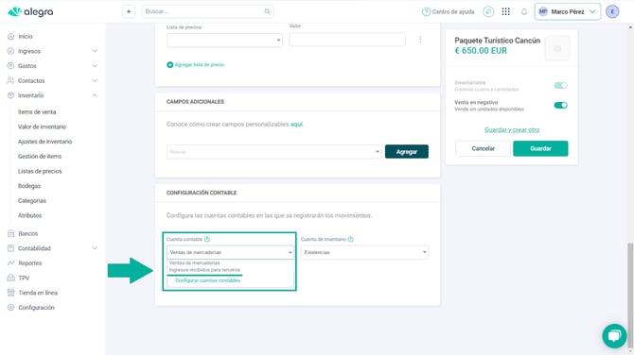Click the help icon beside Cuenta de inventario
Viewport: 634px width, 355px height.
tap(350, 239)
